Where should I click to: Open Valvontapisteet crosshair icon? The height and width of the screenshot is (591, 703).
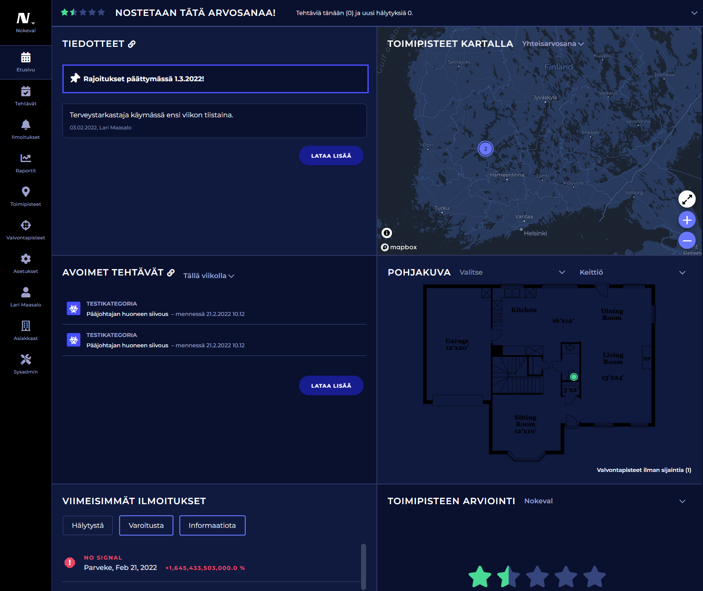pyautogui.click(x=26, y=226)
